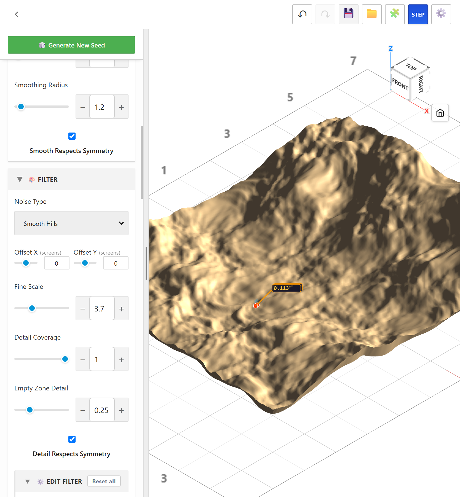This screenshot has width=460, height=497.
Task: Click the Fine Scale 3.7 value field
Action: coord(102,308)
